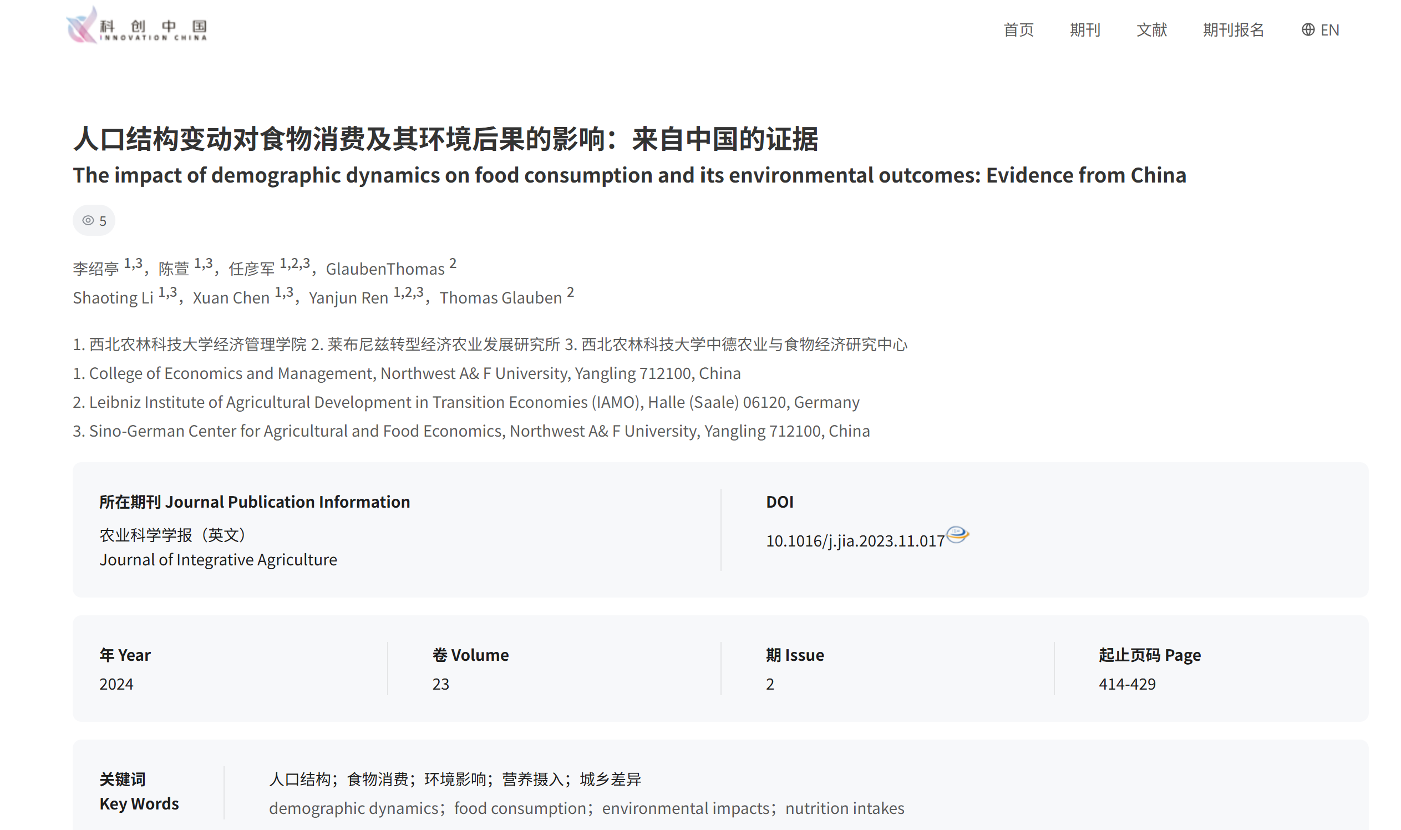Click author name Yanjun Ren

(x=348, y=298)
